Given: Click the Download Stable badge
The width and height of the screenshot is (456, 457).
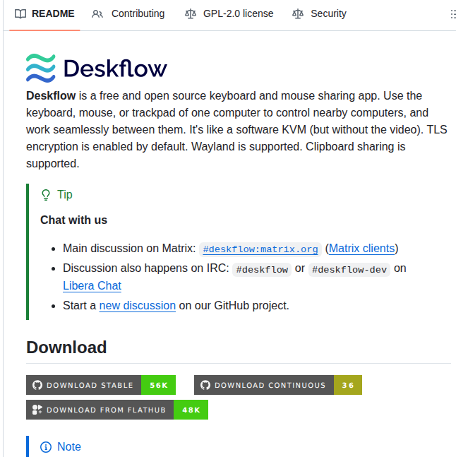Looking at the screenshot, I should 101,385.
